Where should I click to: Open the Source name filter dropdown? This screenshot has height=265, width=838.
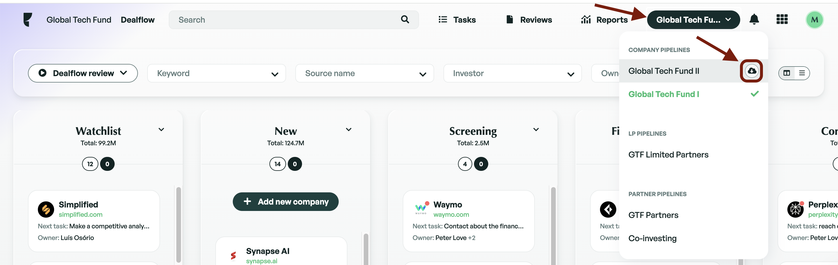(x=364, y=74)
